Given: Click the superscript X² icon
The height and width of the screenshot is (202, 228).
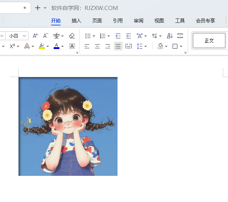Looking at the screenshot, I should point(12,46).
